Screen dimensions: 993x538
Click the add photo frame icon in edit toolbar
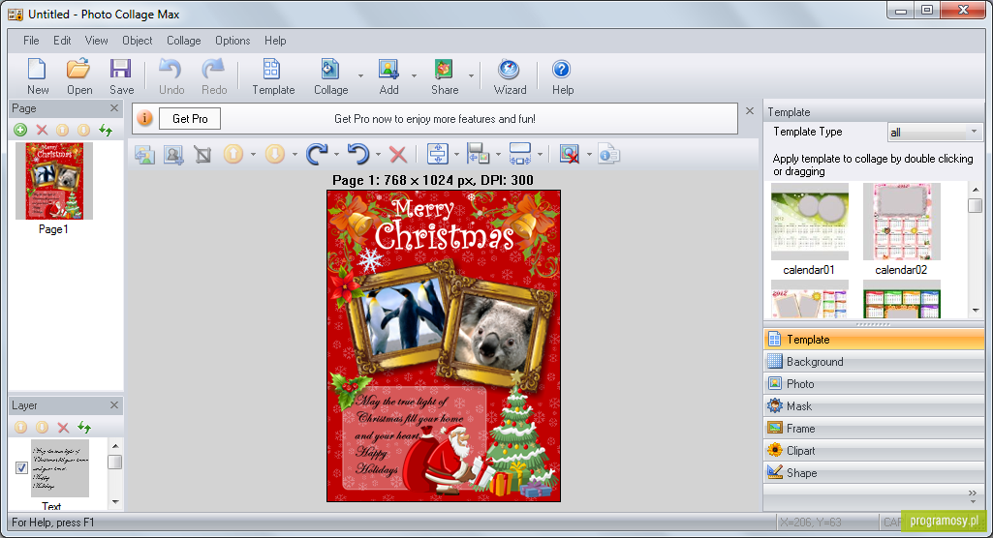coord(173,154)
